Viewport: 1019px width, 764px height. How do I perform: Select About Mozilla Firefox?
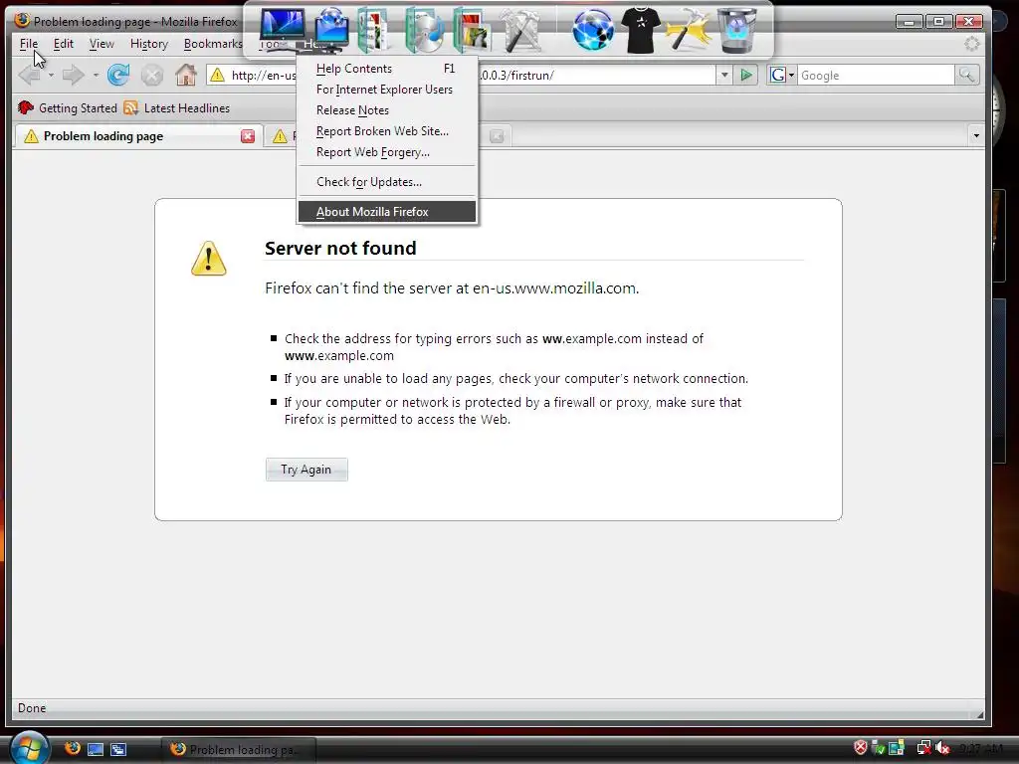pos(387,212)
